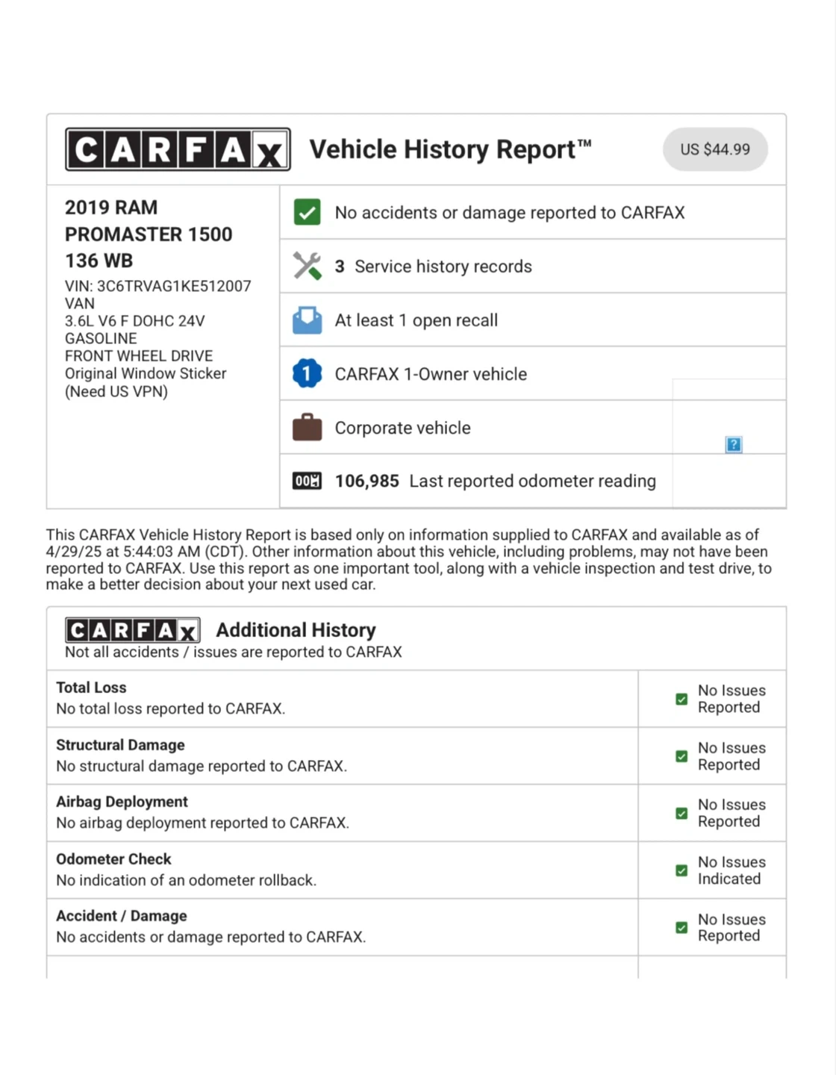Viewport: 836px width, 1075px height.
Task: Click the small blue question mark icon
Action: pyautogui.click(x=734, y=445)
